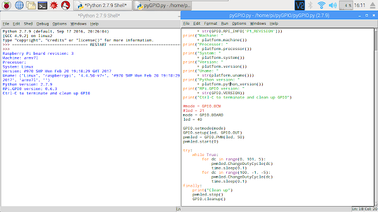378x212 pixels.
Task: Click '#led = 21' comment line
Action: (x=194, y=111)
